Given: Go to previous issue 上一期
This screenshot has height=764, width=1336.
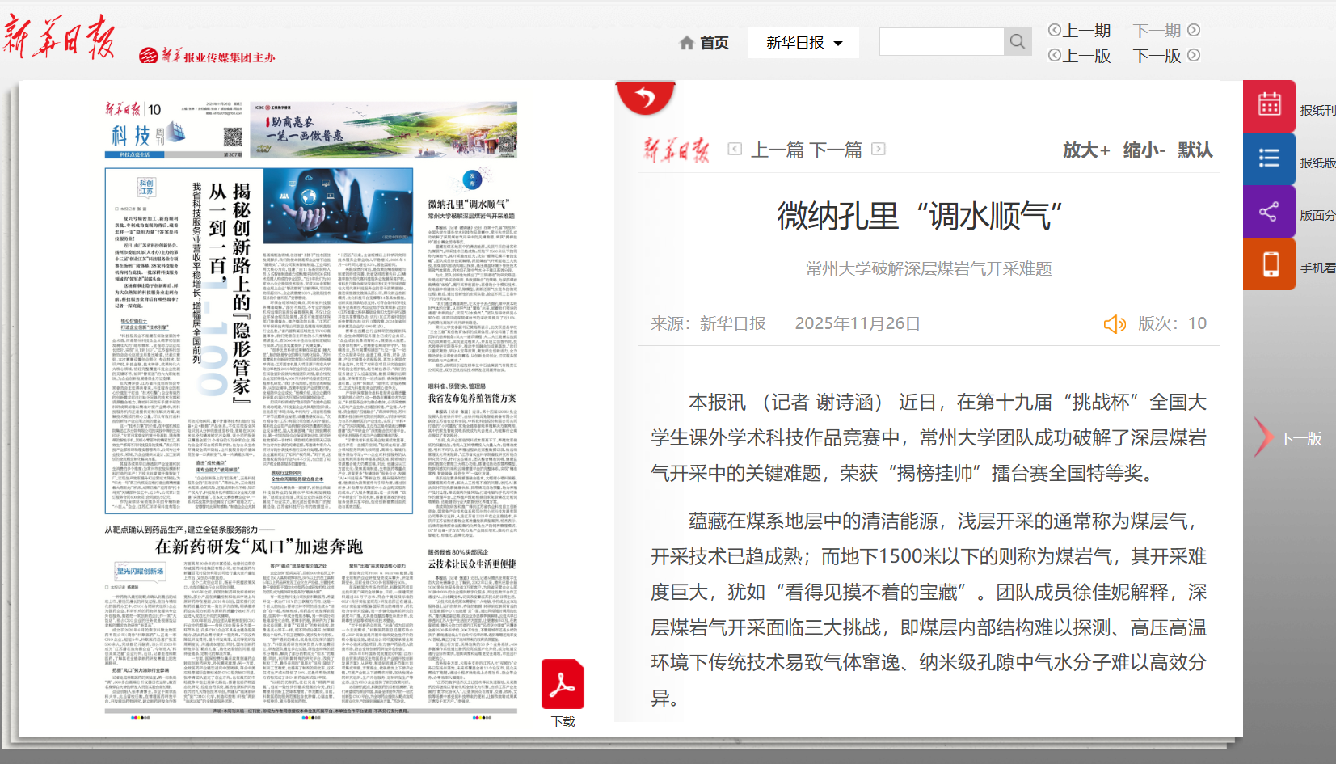Looking at the screenshot, I should click(1080, 31).
